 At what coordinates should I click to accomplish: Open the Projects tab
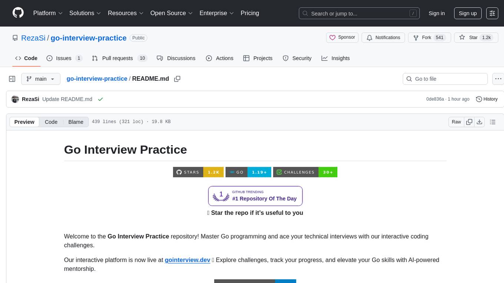click(x=258, y=58)
